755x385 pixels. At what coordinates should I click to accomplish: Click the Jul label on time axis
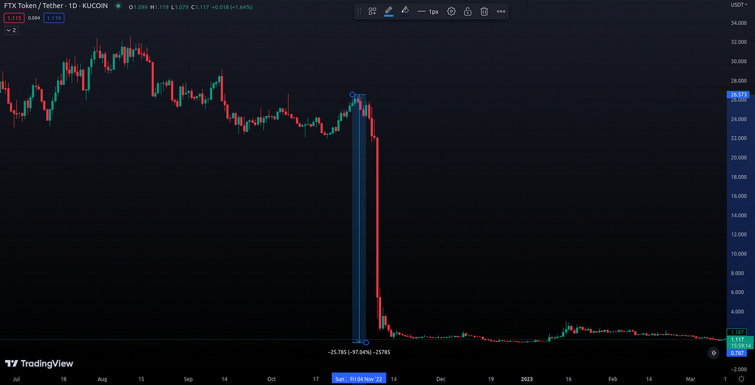click(16, 379)
